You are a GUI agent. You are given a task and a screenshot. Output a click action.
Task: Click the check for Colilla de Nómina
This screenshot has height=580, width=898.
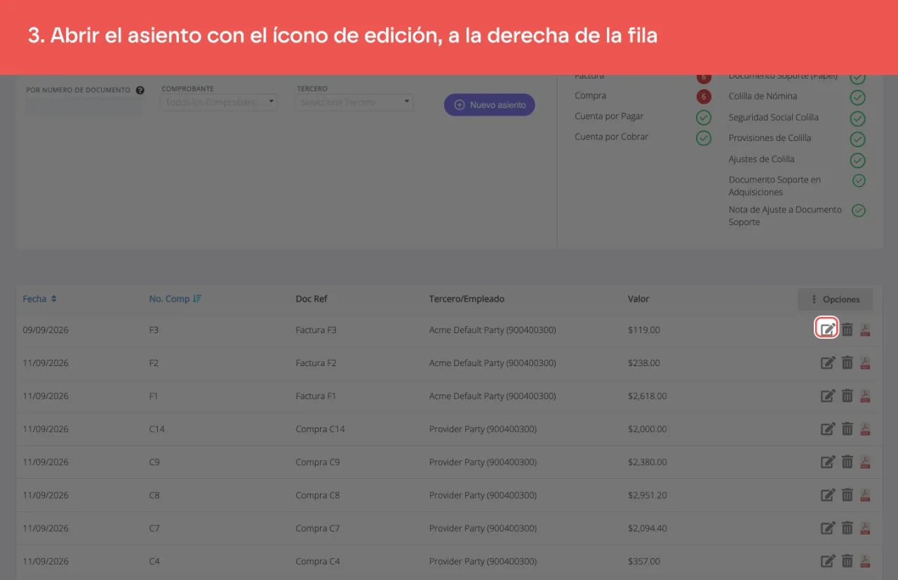coord(857,97)
